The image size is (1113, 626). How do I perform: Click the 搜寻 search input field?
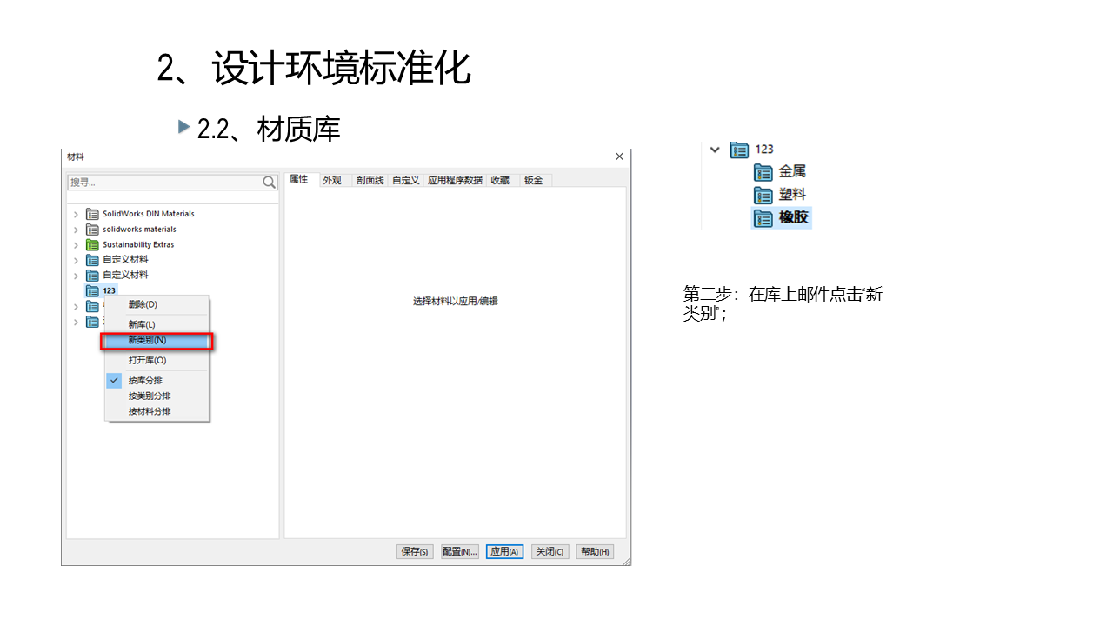pyautogui.click(x=165, y=183)
